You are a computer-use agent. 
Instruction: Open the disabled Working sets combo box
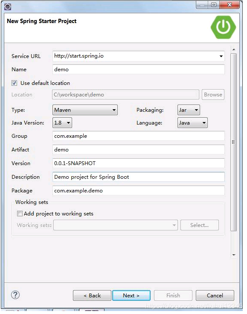[116, 225]
